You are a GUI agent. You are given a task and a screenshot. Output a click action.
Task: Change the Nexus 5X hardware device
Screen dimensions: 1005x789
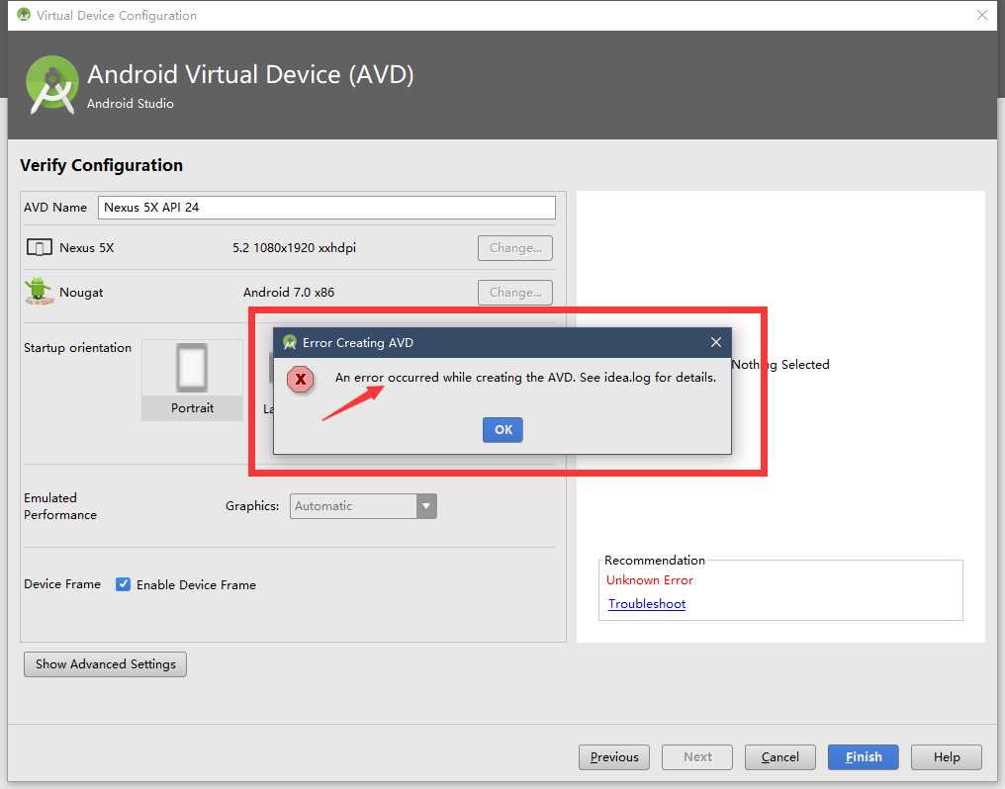click(x=514, y=248)
